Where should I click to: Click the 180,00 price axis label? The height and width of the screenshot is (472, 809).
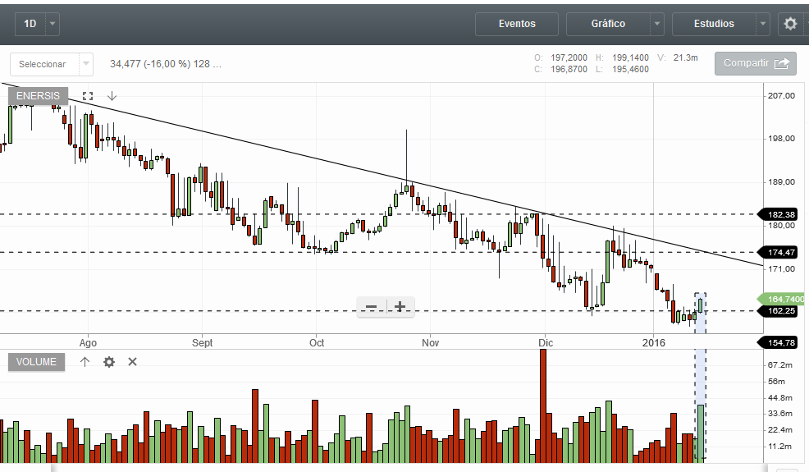coord(782,225)
